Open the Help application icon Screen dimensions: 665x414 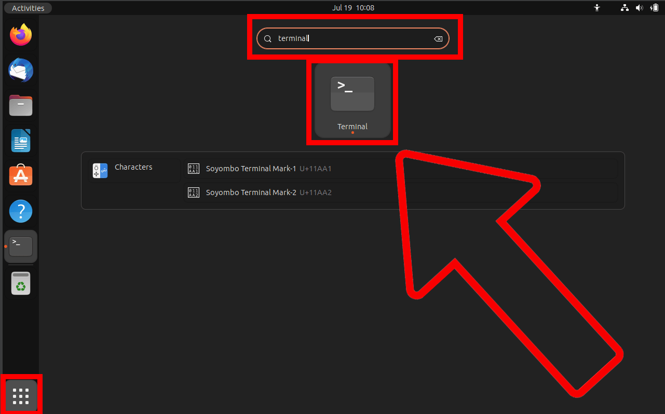[20, 211]
